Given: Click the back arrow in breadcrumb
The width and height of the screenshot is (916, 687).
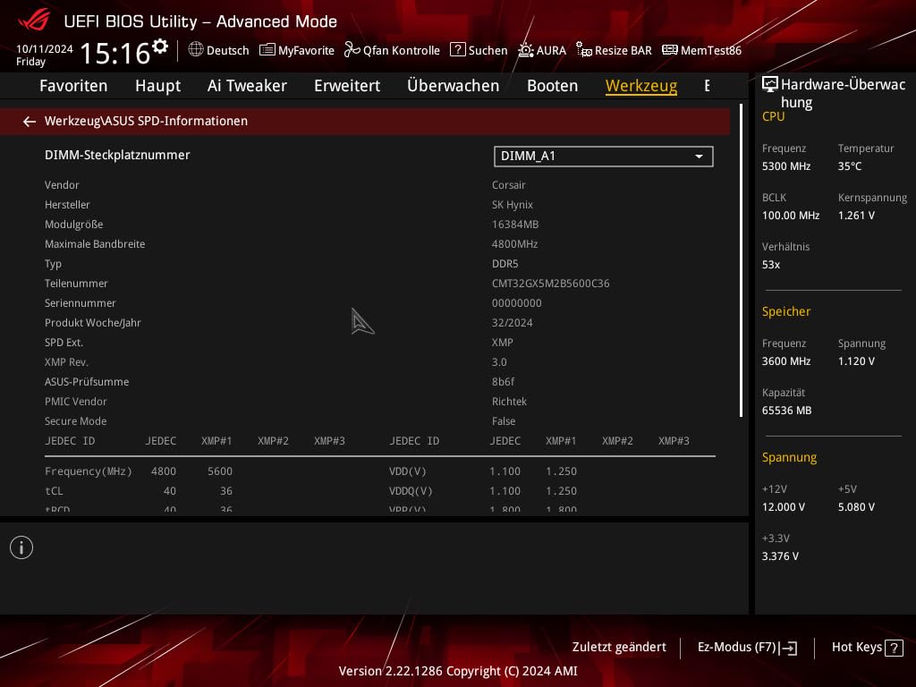Looking at the screenshot, I should click(30, 122).
